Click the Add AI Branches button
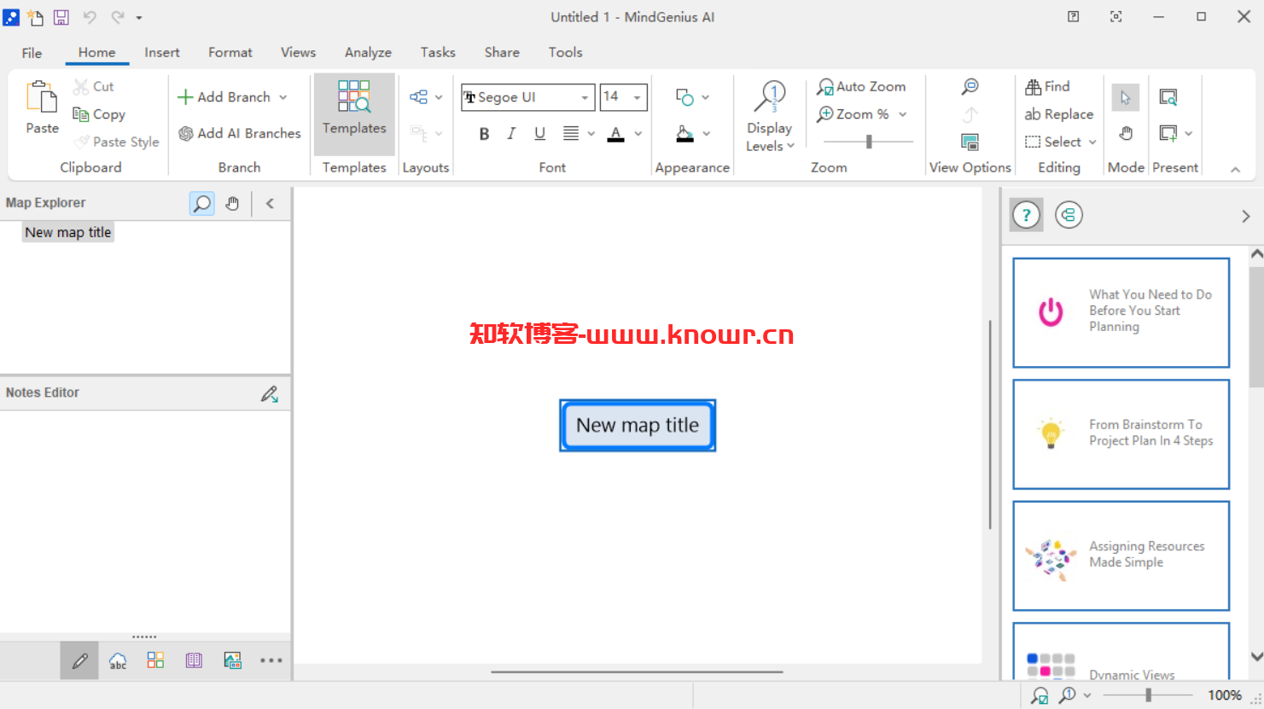 pyautogui.click(x=240, y=133)
